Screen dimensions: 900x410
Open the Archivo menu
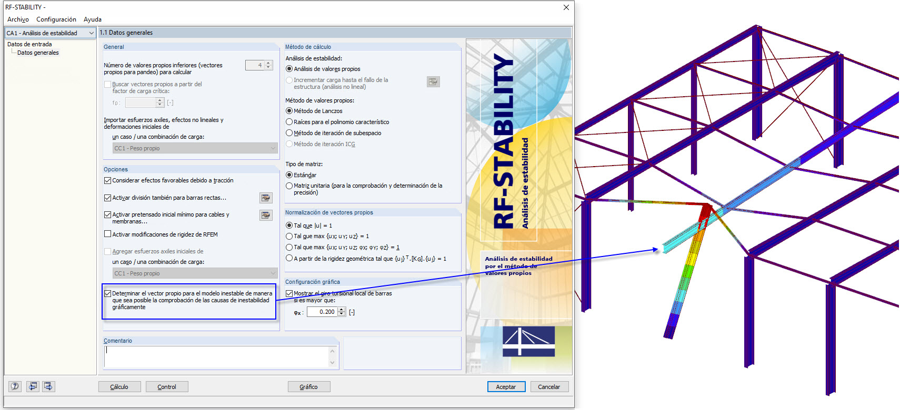click(18, 19)
